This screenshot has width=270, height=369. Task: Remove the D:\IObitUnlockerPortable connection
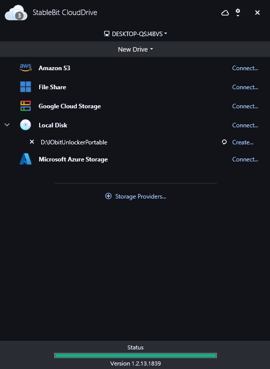coord(32,142)
